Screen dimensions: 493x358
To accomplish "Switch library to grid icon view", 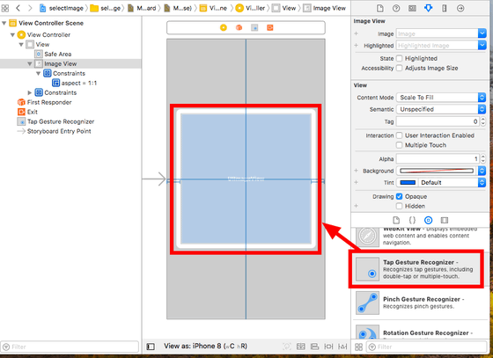I will (359, 347).
